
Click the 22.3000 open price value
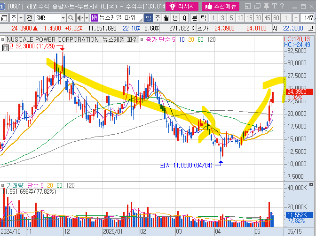(x=293, y=28)
